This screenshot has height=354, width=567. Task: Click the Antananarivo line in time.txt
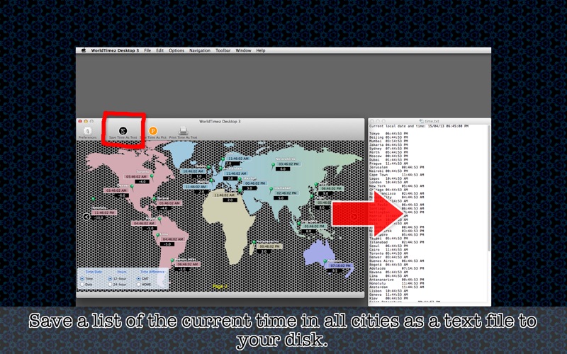coord(396,280)
